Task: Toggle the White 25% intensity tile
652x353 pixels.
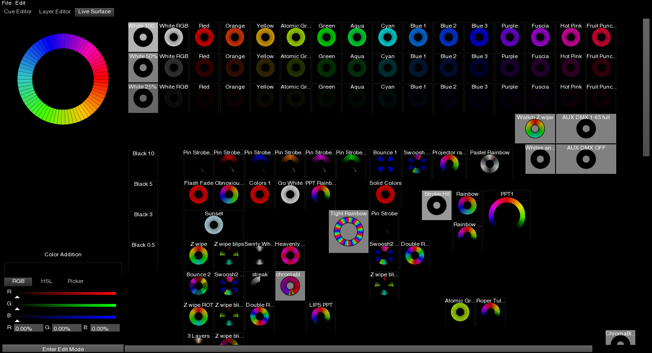Action: pyautogui.click(x=143, y=98)
